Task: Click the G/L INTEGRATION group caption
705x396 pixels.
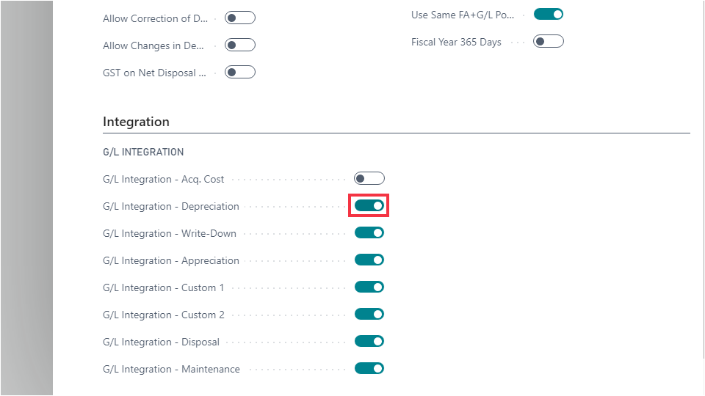Action: click(x=143, y=153)
